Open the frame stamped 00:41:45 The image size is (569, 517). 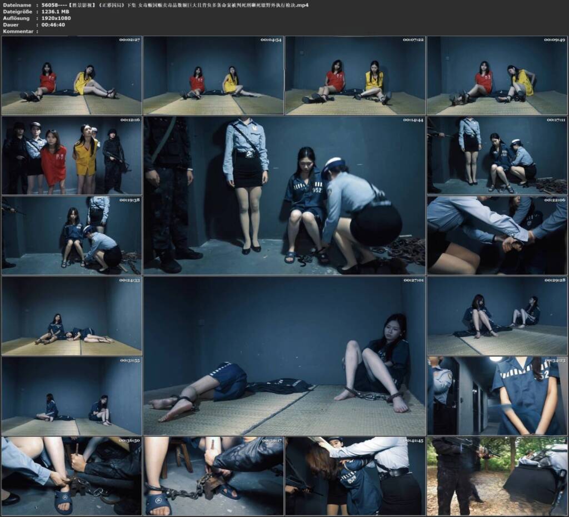[x=355, y=476]
